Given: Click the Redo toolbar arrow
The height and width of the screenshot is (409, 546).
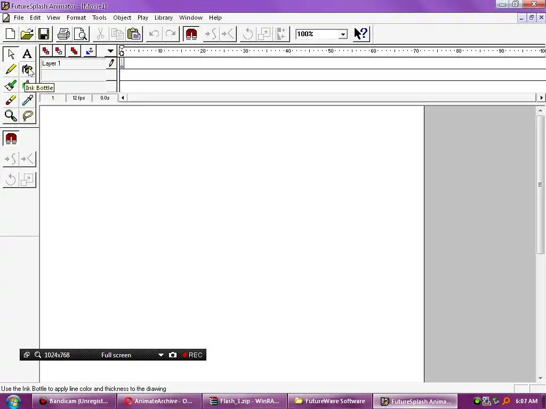Looking at the screenshot, I should point(171,34).
